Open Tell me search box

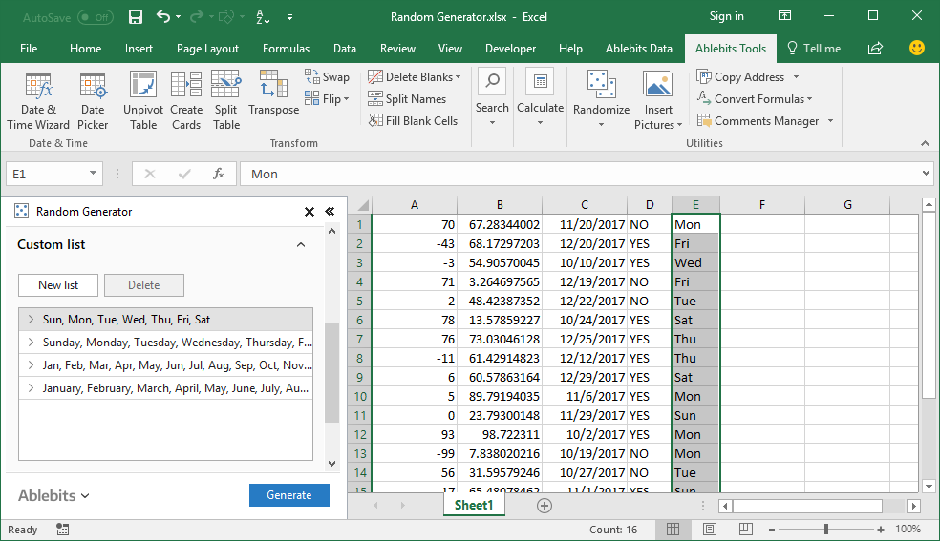(814, 49)
